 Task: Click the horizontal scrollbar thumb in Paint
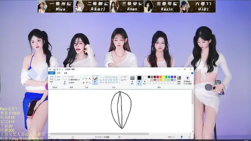(100, 134)
